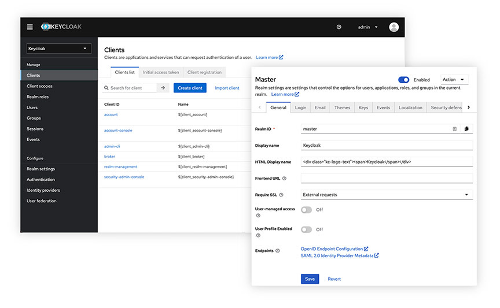Image resolution: width=500 pixels, height=308 pixels.
Task: Click the admin user avatar
Action: click(394, 27)
